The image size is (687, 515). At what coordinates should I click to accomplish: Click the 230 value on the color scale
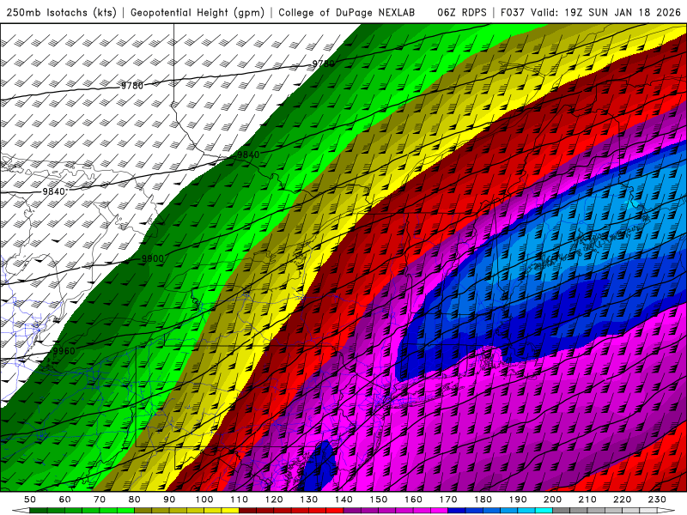coord(658,500)
